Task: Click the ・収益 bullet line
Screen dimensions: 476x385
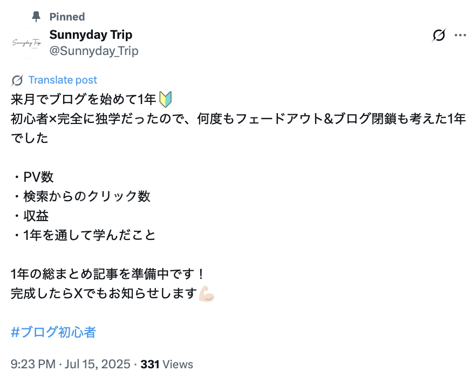Action: 30,216
